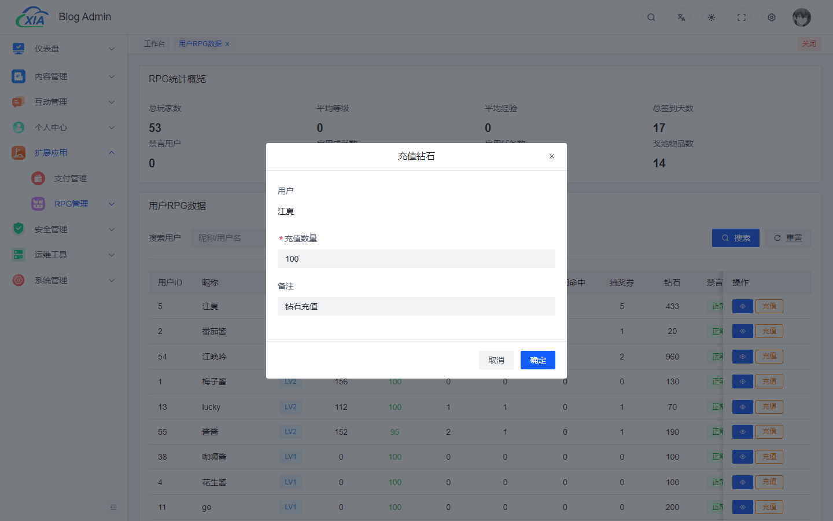Select the 用户RPG数据 tab
833x521 pixels.
(200, 44)
